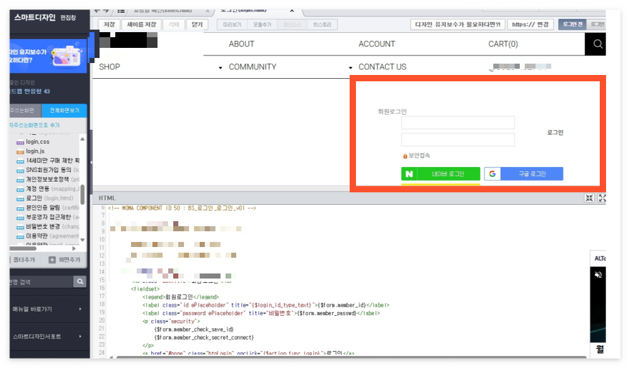Switch to the index.html editor tab
The width and height of the screenshot is (630, 368).
click(163, 11)
